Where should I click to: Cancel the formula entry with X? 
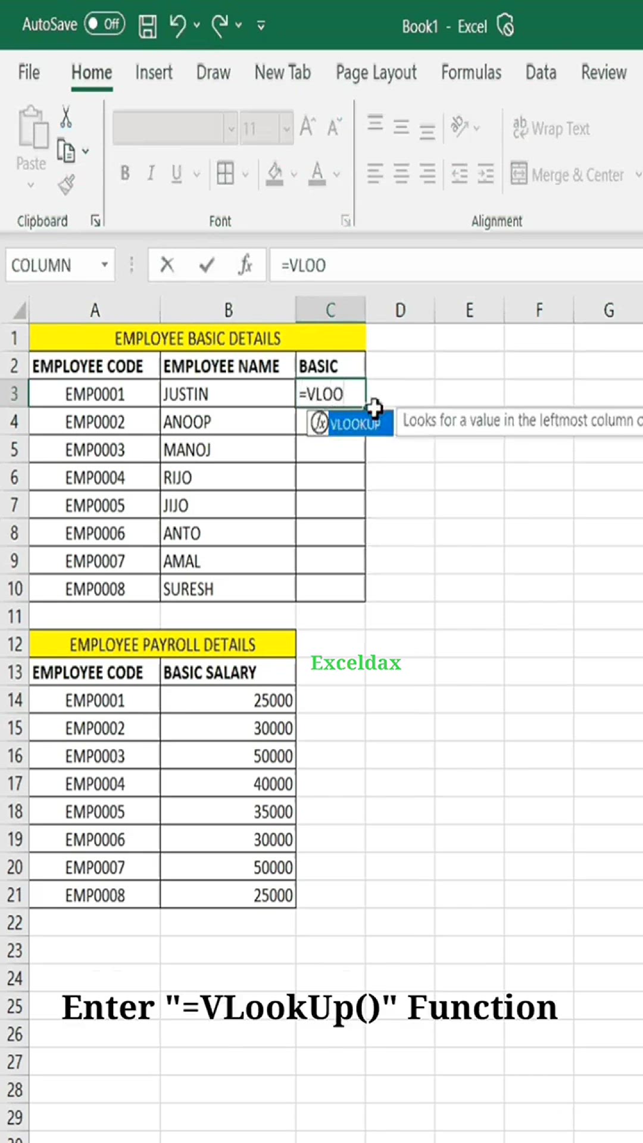coord(167,264)
